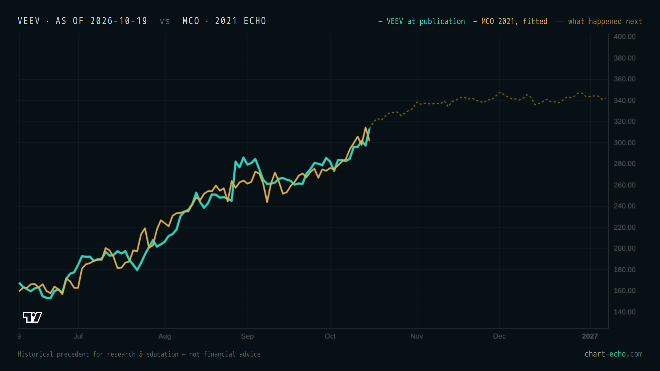Click the Sep time axis label
This screenshot has height=371, width=660.
[248, 337]
